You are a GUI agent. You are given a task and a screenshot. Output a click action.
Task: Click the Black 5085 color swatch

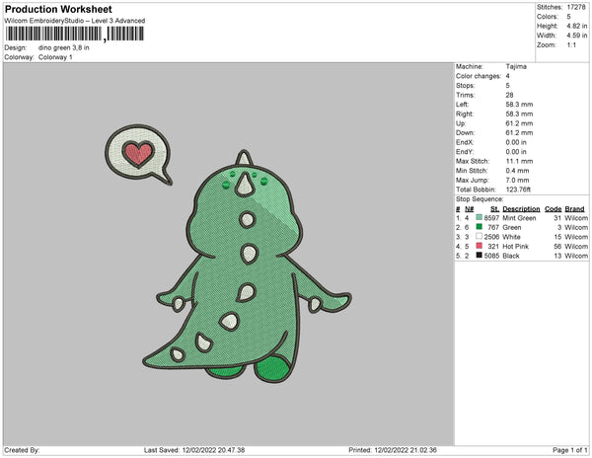(x=480, y=256)
